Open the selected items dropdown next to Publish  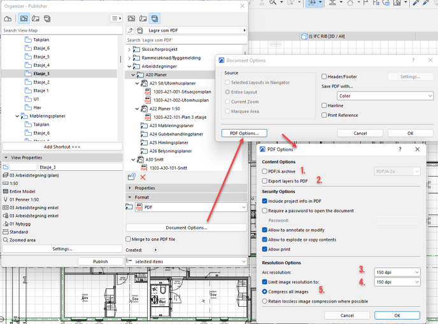(186, 261)
